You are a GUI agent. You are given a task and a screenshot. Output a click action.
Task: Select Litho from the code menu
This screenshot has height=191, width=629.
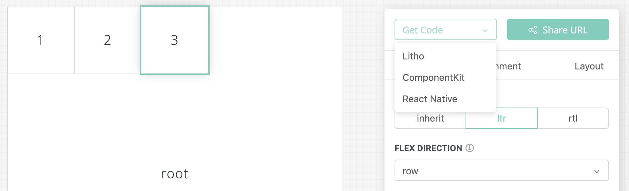413,56
